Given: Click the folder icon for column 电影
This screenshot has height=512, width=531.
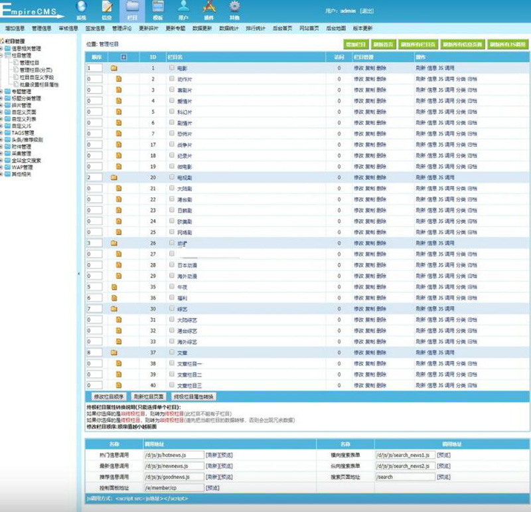Looking at the screenshot, I should [x=114, y=68].
